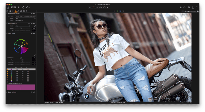Click the Import images download icon

(8, 7)
